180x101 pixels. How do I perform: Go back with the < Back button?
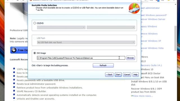(x=109, y=75)
